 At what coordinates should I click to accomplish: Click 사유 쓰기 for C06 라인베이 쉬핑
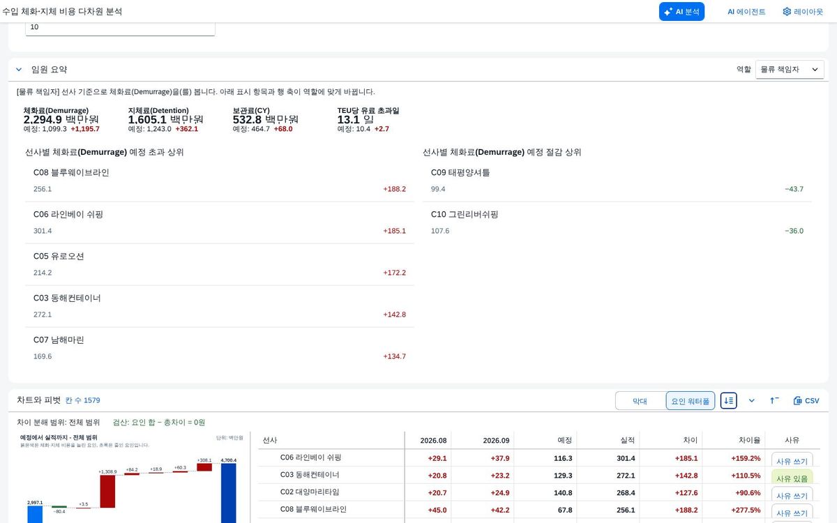pos(792,461)
